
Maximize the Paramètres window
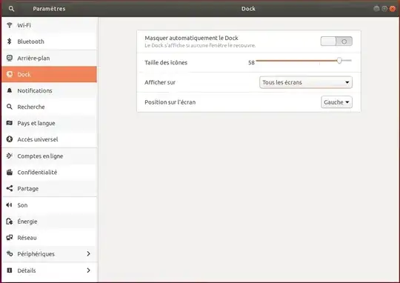point(384,9)
